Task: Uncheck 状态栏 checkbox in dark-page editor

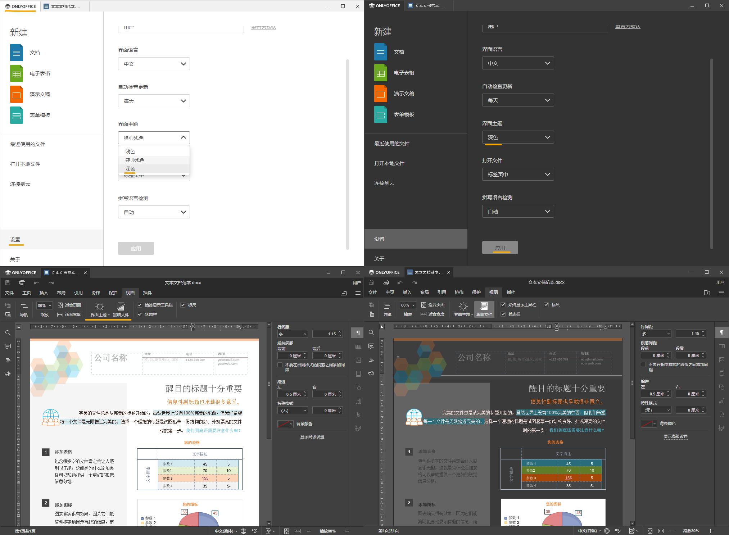Action: 503,314
